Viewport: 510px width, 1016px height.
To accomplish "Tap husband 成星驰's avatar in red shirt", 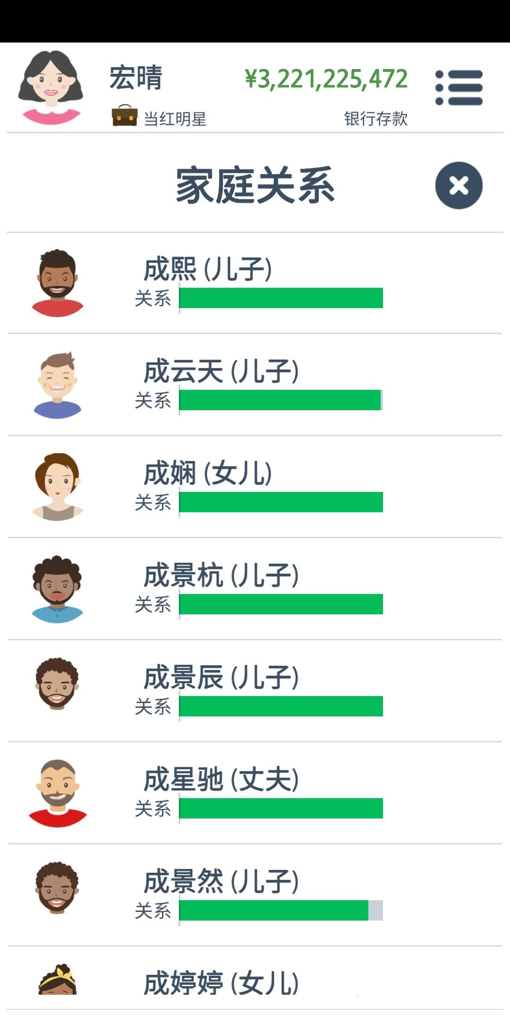I will pos(58,793).
